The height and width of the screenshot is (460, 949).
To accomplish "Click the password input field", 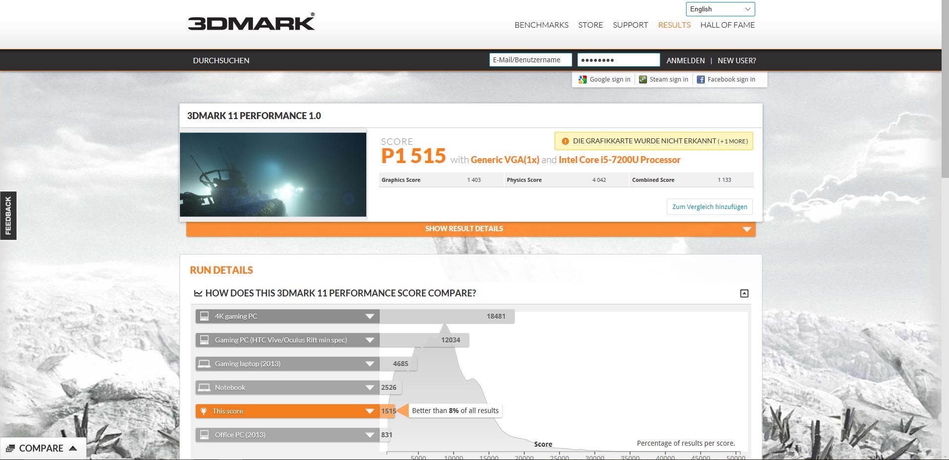I will 618,60.
